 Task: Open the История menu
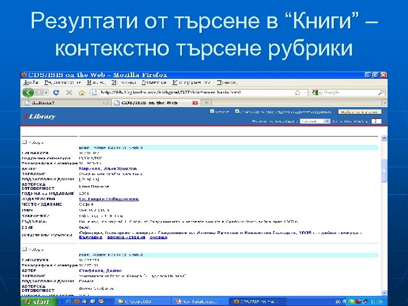click(124, 83)
